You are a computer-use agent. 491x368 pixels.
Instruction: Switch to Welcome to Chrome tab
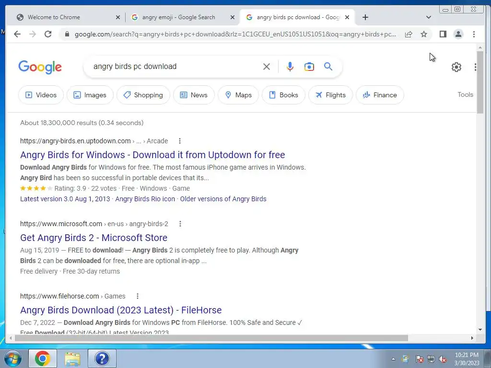(x=67, y=17)
